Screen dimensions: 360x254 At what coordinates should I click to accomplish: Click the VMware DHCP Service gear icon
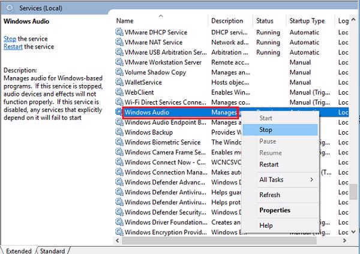[x=119, y=32]
